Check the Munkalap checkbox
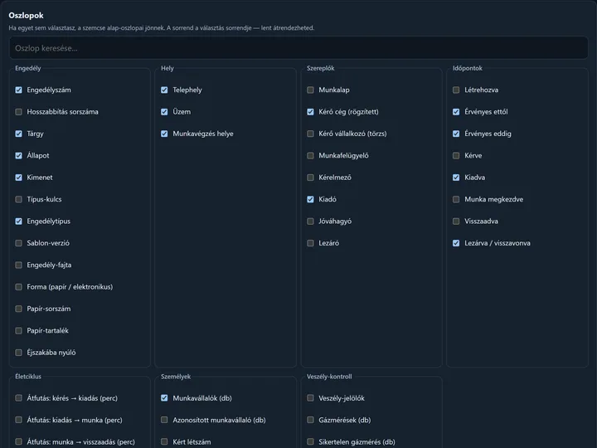This screenshot has width=597, height=448. [x=310, y=90]
